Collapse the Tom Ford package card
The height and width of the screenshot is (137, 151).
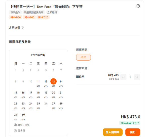(138, 6)
